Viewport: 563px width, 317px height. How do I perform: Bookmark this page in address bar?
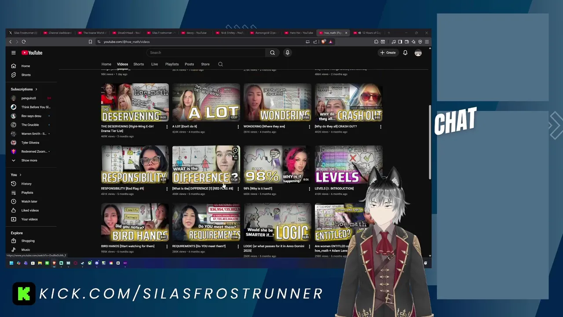90,42
